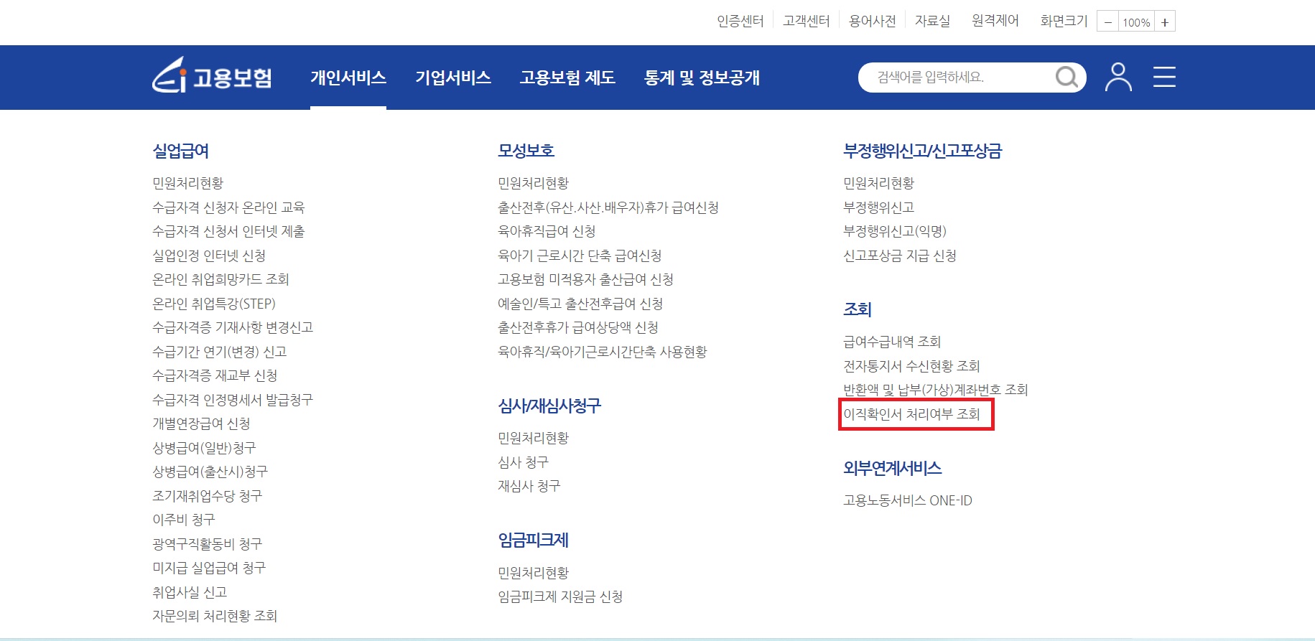Decrease screen size with minus button
1315x641 pixels.
[x=1107, y=22]
